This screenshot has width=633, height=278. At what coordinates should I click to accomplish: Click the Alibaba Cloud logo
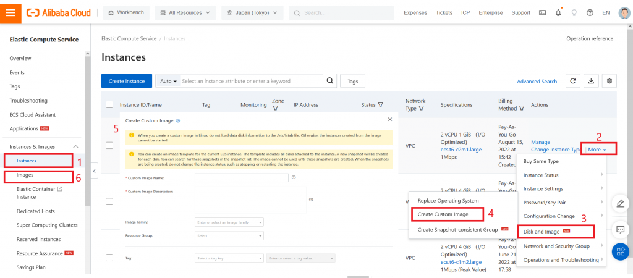click(59, 12)
